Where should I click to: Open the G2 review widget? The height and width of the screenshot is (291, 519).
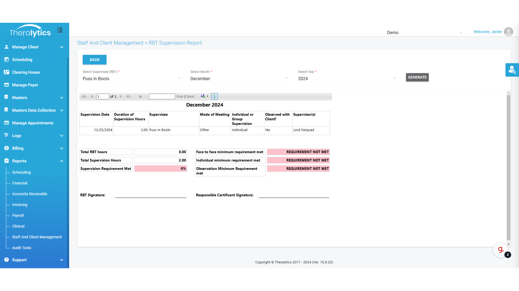click(x=501, y=250)
